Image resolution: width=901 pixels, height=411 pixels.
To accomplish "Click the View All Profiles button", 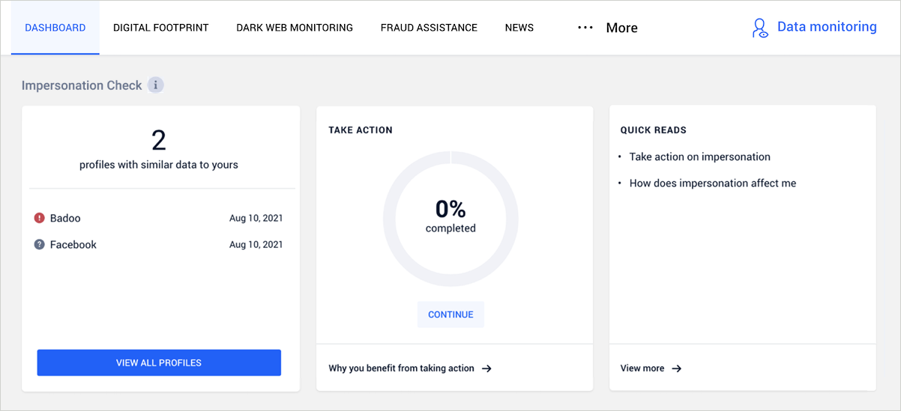I will coord(159,362).
